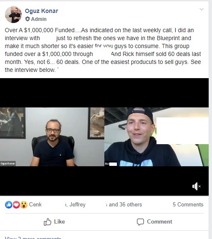
Task: Play the interview video
Action: [104, 137]
